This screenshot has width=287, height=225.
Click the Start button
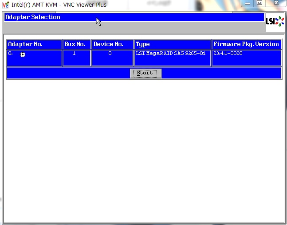coord(145,73)
